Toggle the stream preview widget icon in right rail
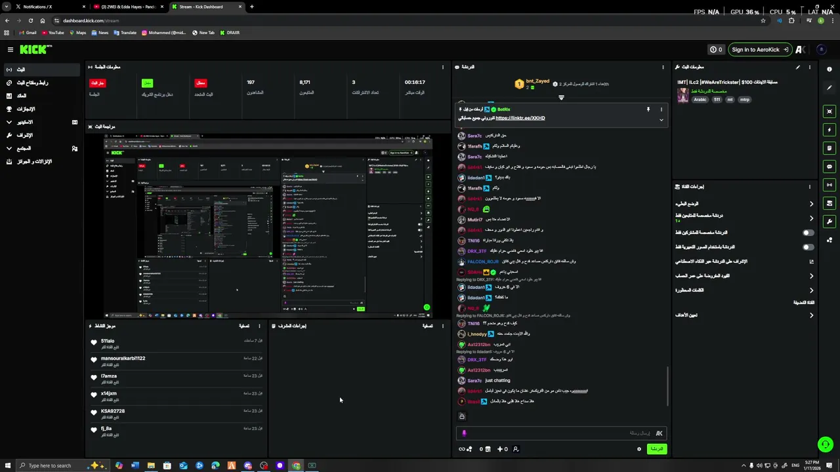This screenshot has height=472, width=840. 829,111
